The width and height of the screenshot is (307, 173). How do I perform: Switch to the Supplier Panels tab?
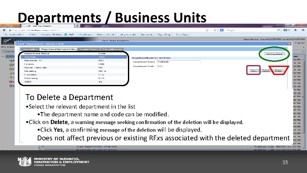point(89,49)
